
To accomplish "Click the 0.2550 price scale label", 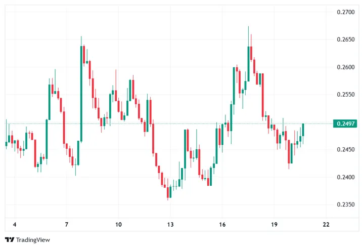I will click(x=344, y=95).
